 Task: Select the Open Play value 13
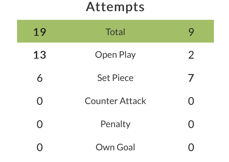coord(40,55)
